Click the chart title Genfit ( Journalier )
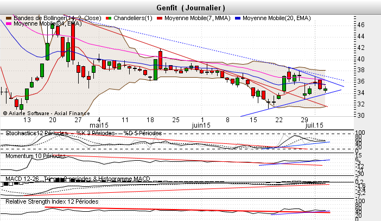 pos(190,8)
